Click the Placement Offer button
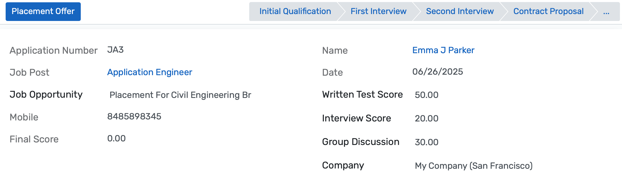622x180 pixels. pyautogui.click(x=43, y=12)
